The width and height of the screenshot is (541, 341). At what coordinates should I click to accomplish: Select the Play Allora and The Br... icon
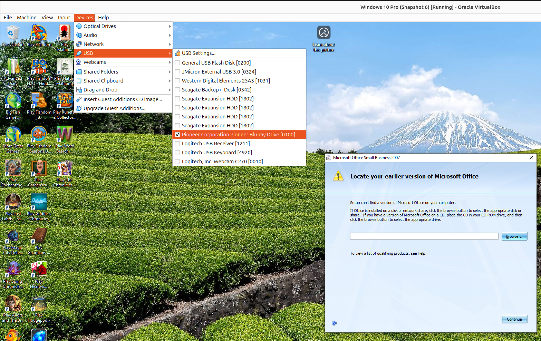click(x=13, y=309)
